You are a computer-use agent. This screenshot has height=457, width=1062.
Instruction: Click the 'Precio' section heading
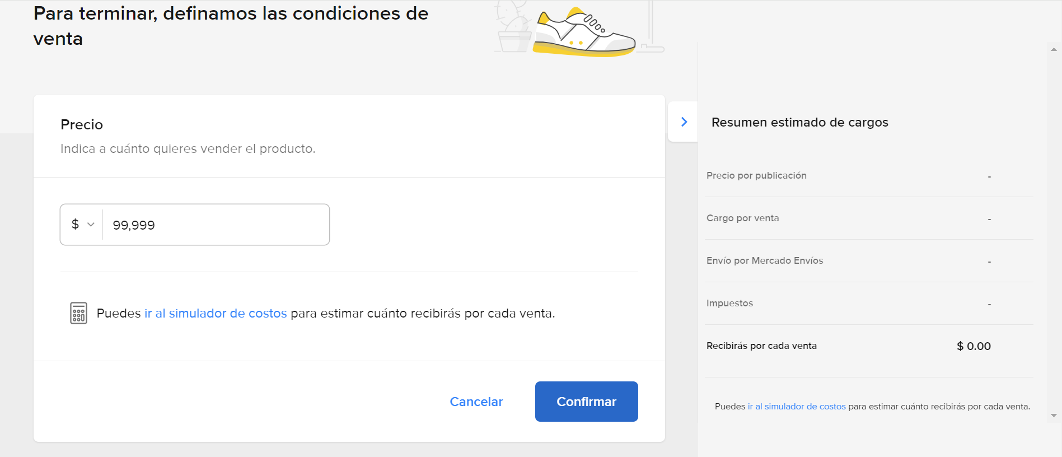[82, 124]
